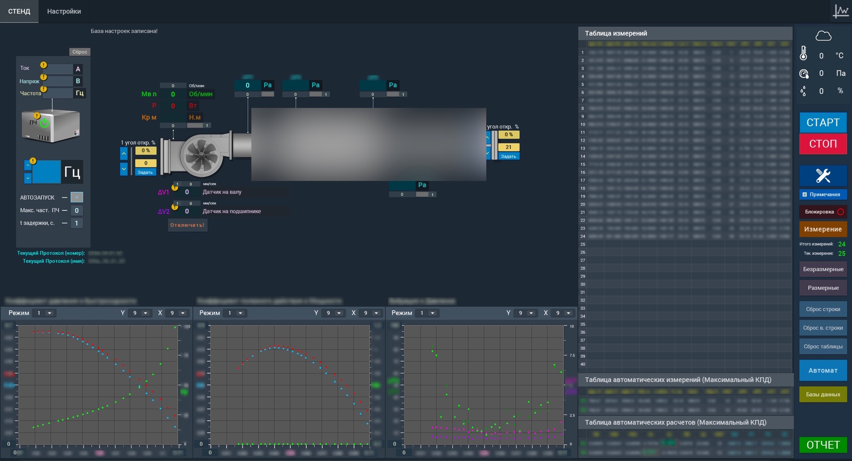
Task: Toggle the АВТОЗАПУСК checkbox
Action: [77, 197]
